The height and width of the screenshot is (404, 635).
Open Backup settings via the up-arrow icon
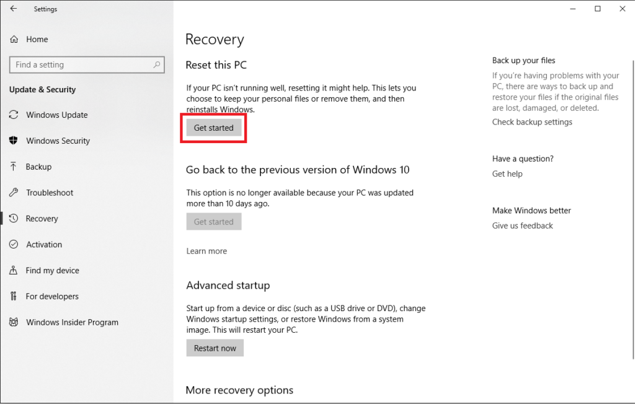tap(14, 167)
